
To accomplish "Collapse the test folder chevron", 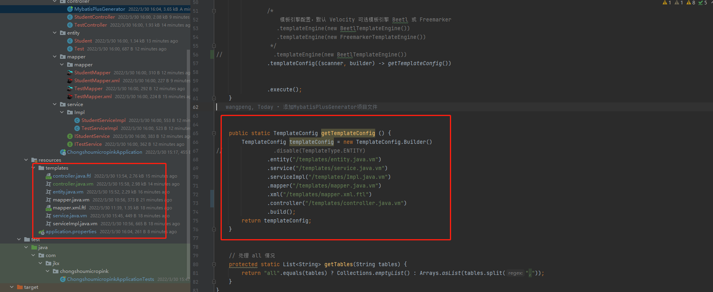I will coord(19,239).
